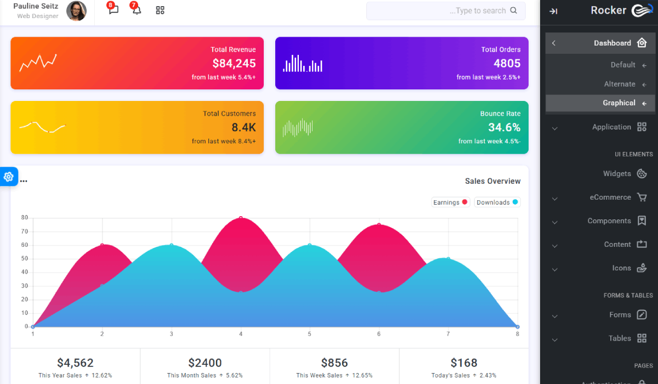Click the Sales Overview heading
This screenshot has height=384, width=658.
[x=493, y=181]
